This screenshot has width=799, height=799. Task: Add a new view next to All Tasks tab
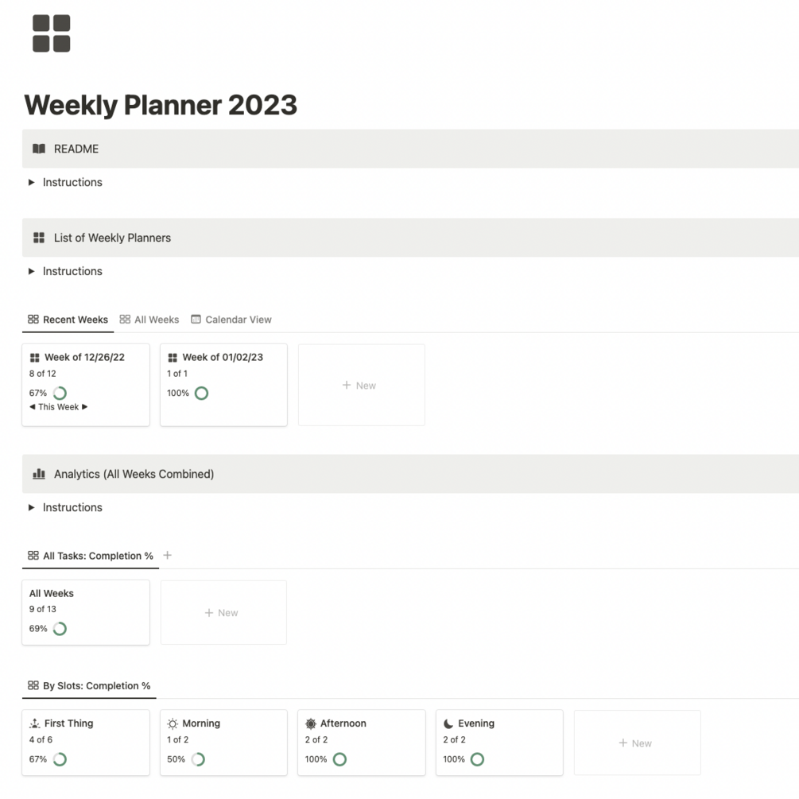pos(167,556)
